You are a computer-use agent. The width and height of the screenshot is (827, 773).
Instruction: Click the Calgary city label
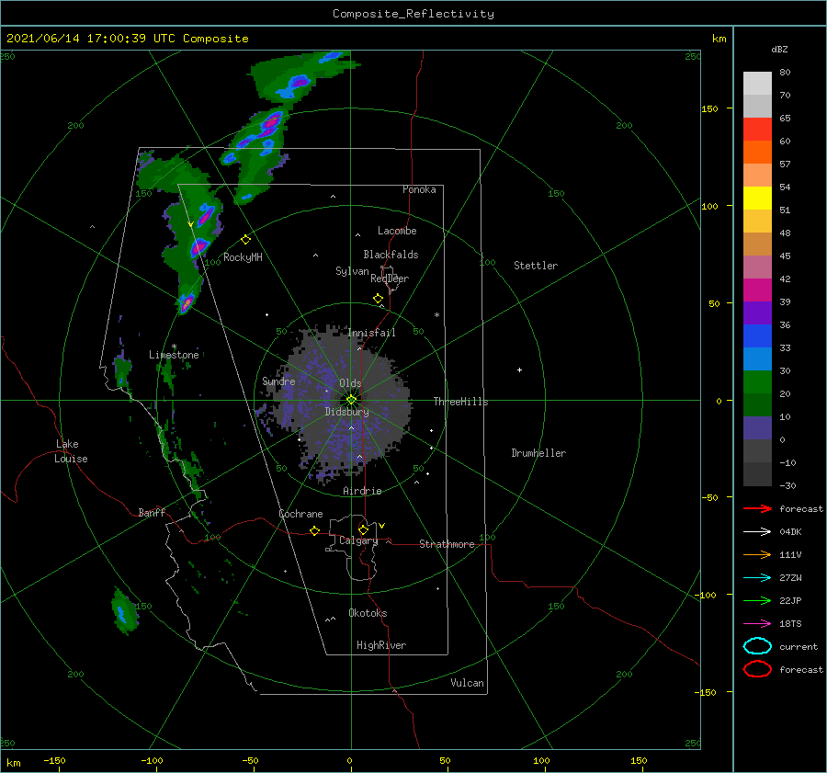coord(358,540)
